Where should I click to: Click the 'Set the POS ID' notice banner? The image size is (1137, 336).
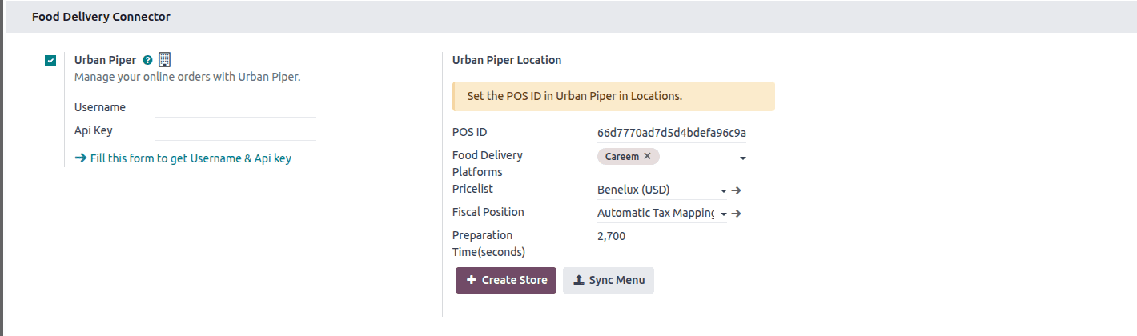pos(613,96)
